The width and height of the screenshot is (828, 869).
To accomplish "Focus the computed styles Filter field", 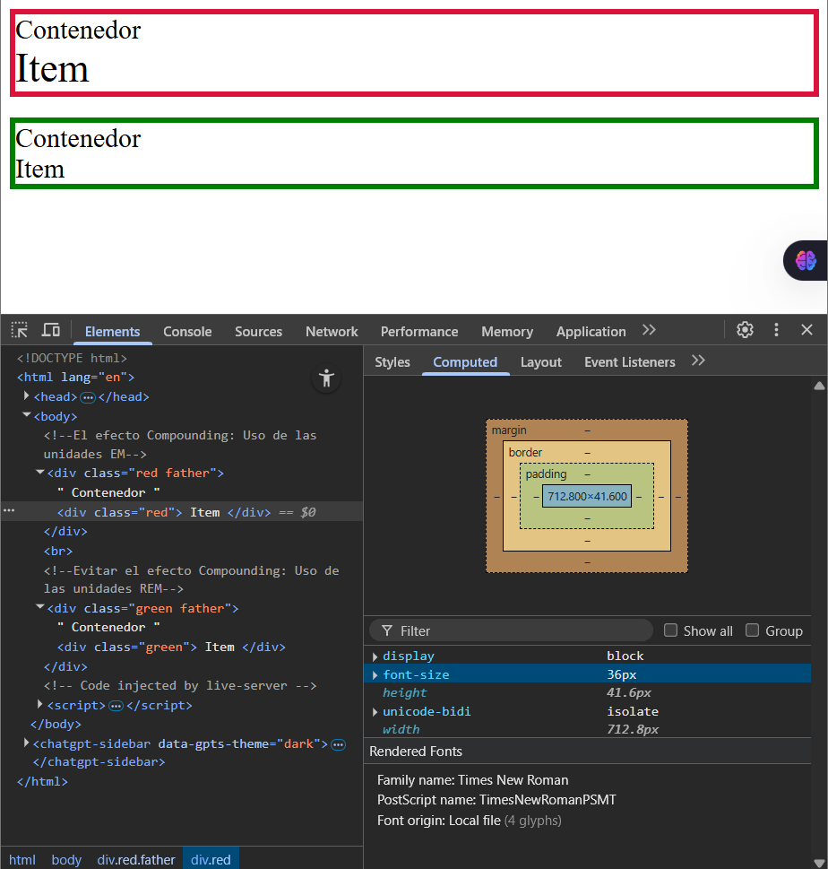I will tap(511, 630).
